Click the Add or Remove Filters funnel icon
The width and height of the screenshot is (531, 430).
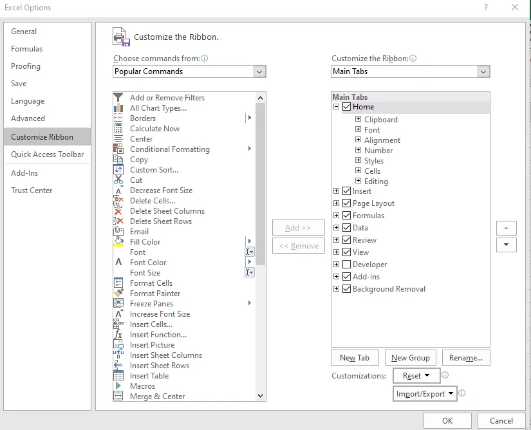point(118,97)
